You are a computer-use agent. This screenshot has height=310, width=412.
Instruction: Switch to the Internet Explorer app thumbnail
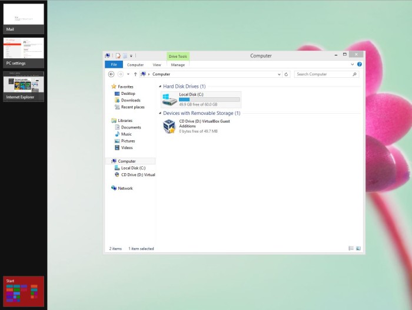[24, 87]
